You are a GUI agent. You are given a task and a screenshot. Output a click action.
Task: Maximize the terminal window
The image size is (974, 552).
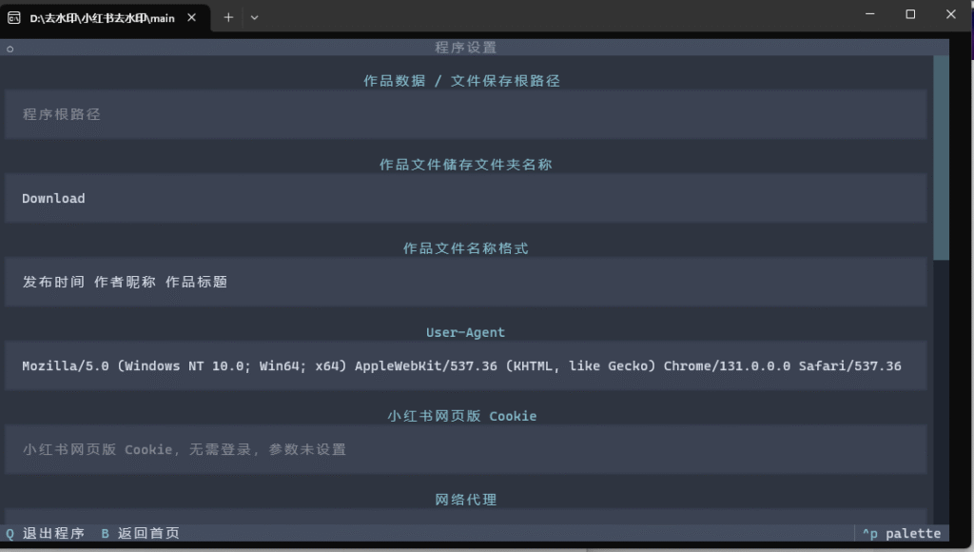[x=910, y=14]
